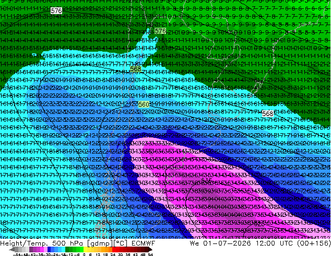Image resolution: width=331 pixels, height=256 pixels.
Task: Click the '(00+156)' forecast hour text
Action: 314,243
